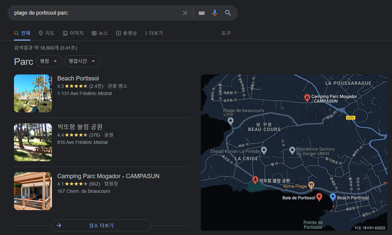This screenshot has width=392, height=235.
Task: Open the 더보기 menu
Action: coord(154,33)
